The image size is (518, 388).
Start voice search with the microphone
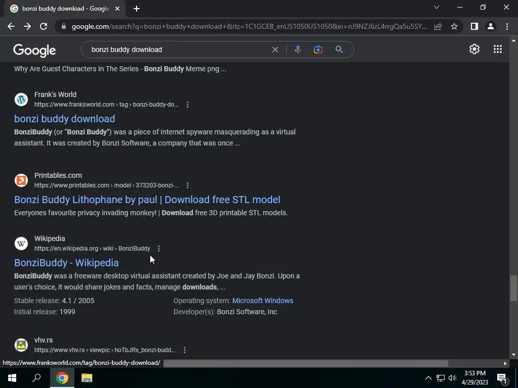point(297,50)
